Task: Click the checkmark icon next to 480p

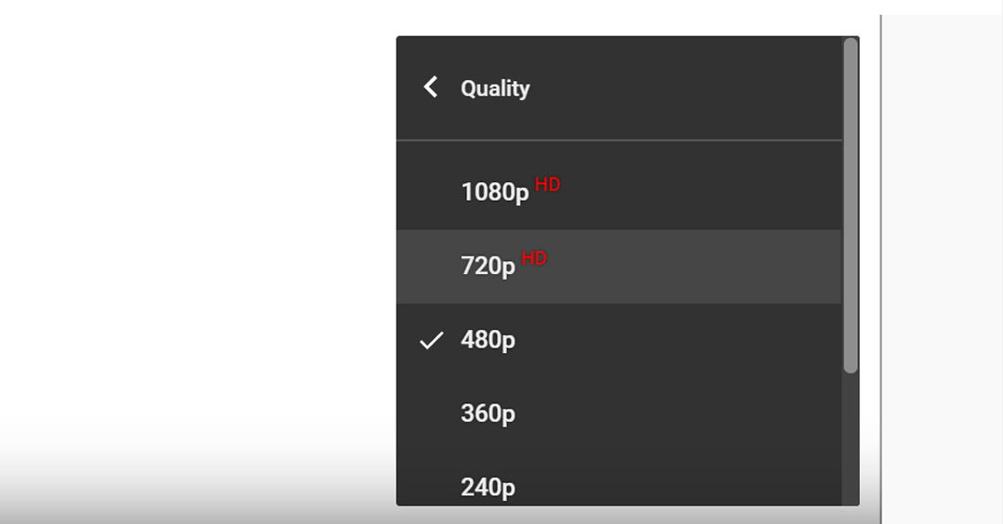Action: (x=431, y=340)
